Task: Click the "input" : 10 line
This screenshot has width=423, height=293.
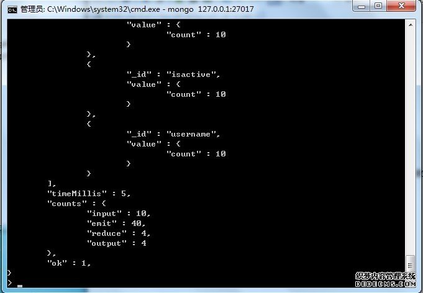Action: tap(119, 214)
